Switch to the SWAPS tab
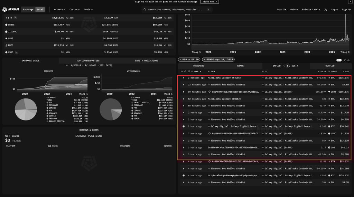 pyautogui.click(x=241, y=66)
